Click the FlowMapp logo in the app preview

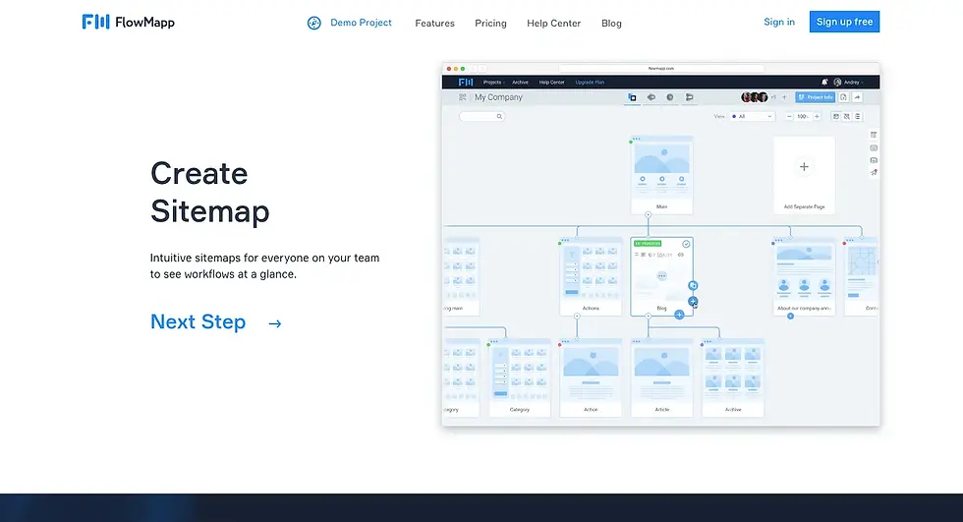(466, 83)
